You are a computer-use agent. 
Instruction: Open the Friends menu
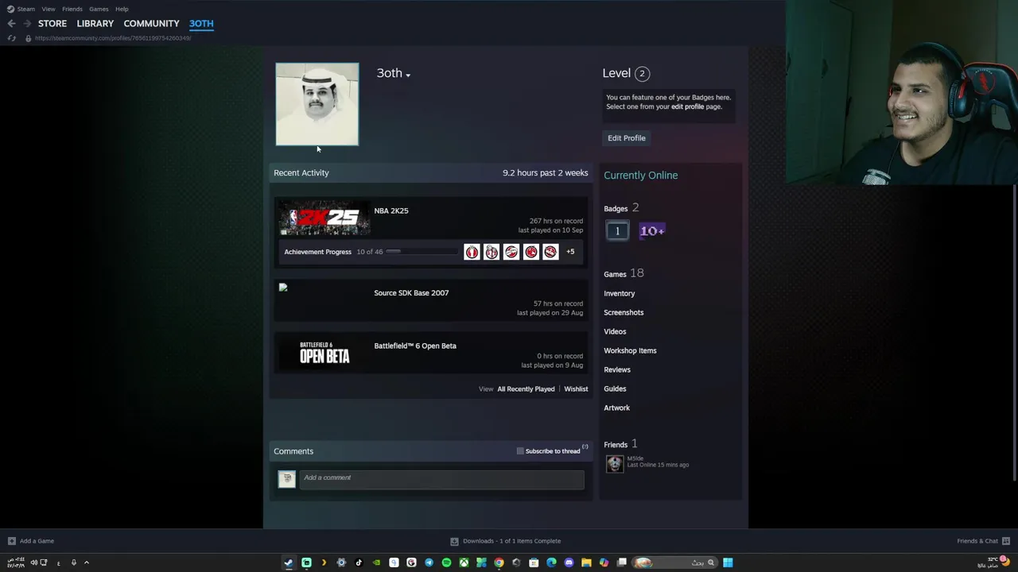(72, 9)
